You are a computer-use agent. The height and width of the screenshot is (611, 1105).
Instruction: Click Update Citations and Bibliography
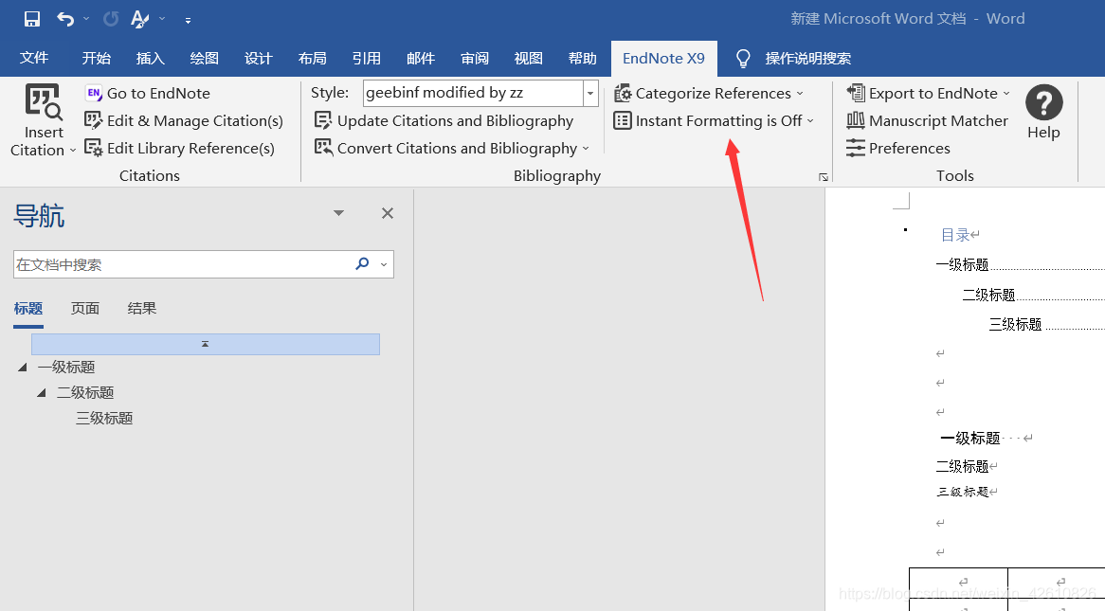(x=444, y=120)
